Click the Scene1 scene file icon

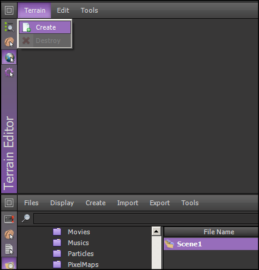click(169, 244)
